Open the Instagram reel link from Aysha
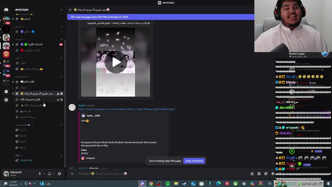The image size is (332, 187). pyautogui.click(x=127, y=109)
